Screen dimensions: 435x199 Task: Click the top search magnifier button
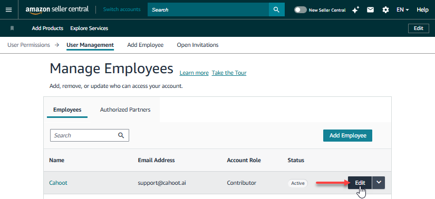276,9
